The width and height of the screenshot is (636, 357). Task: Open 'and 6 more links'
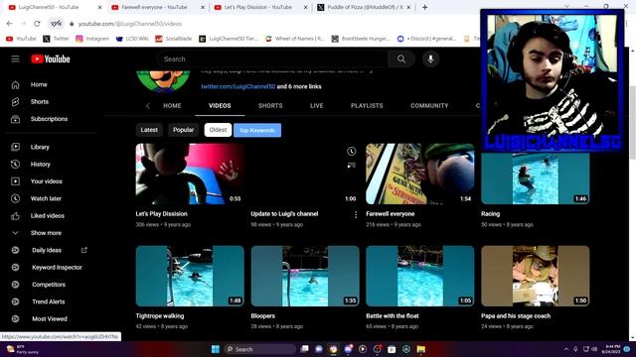(299, 86)
